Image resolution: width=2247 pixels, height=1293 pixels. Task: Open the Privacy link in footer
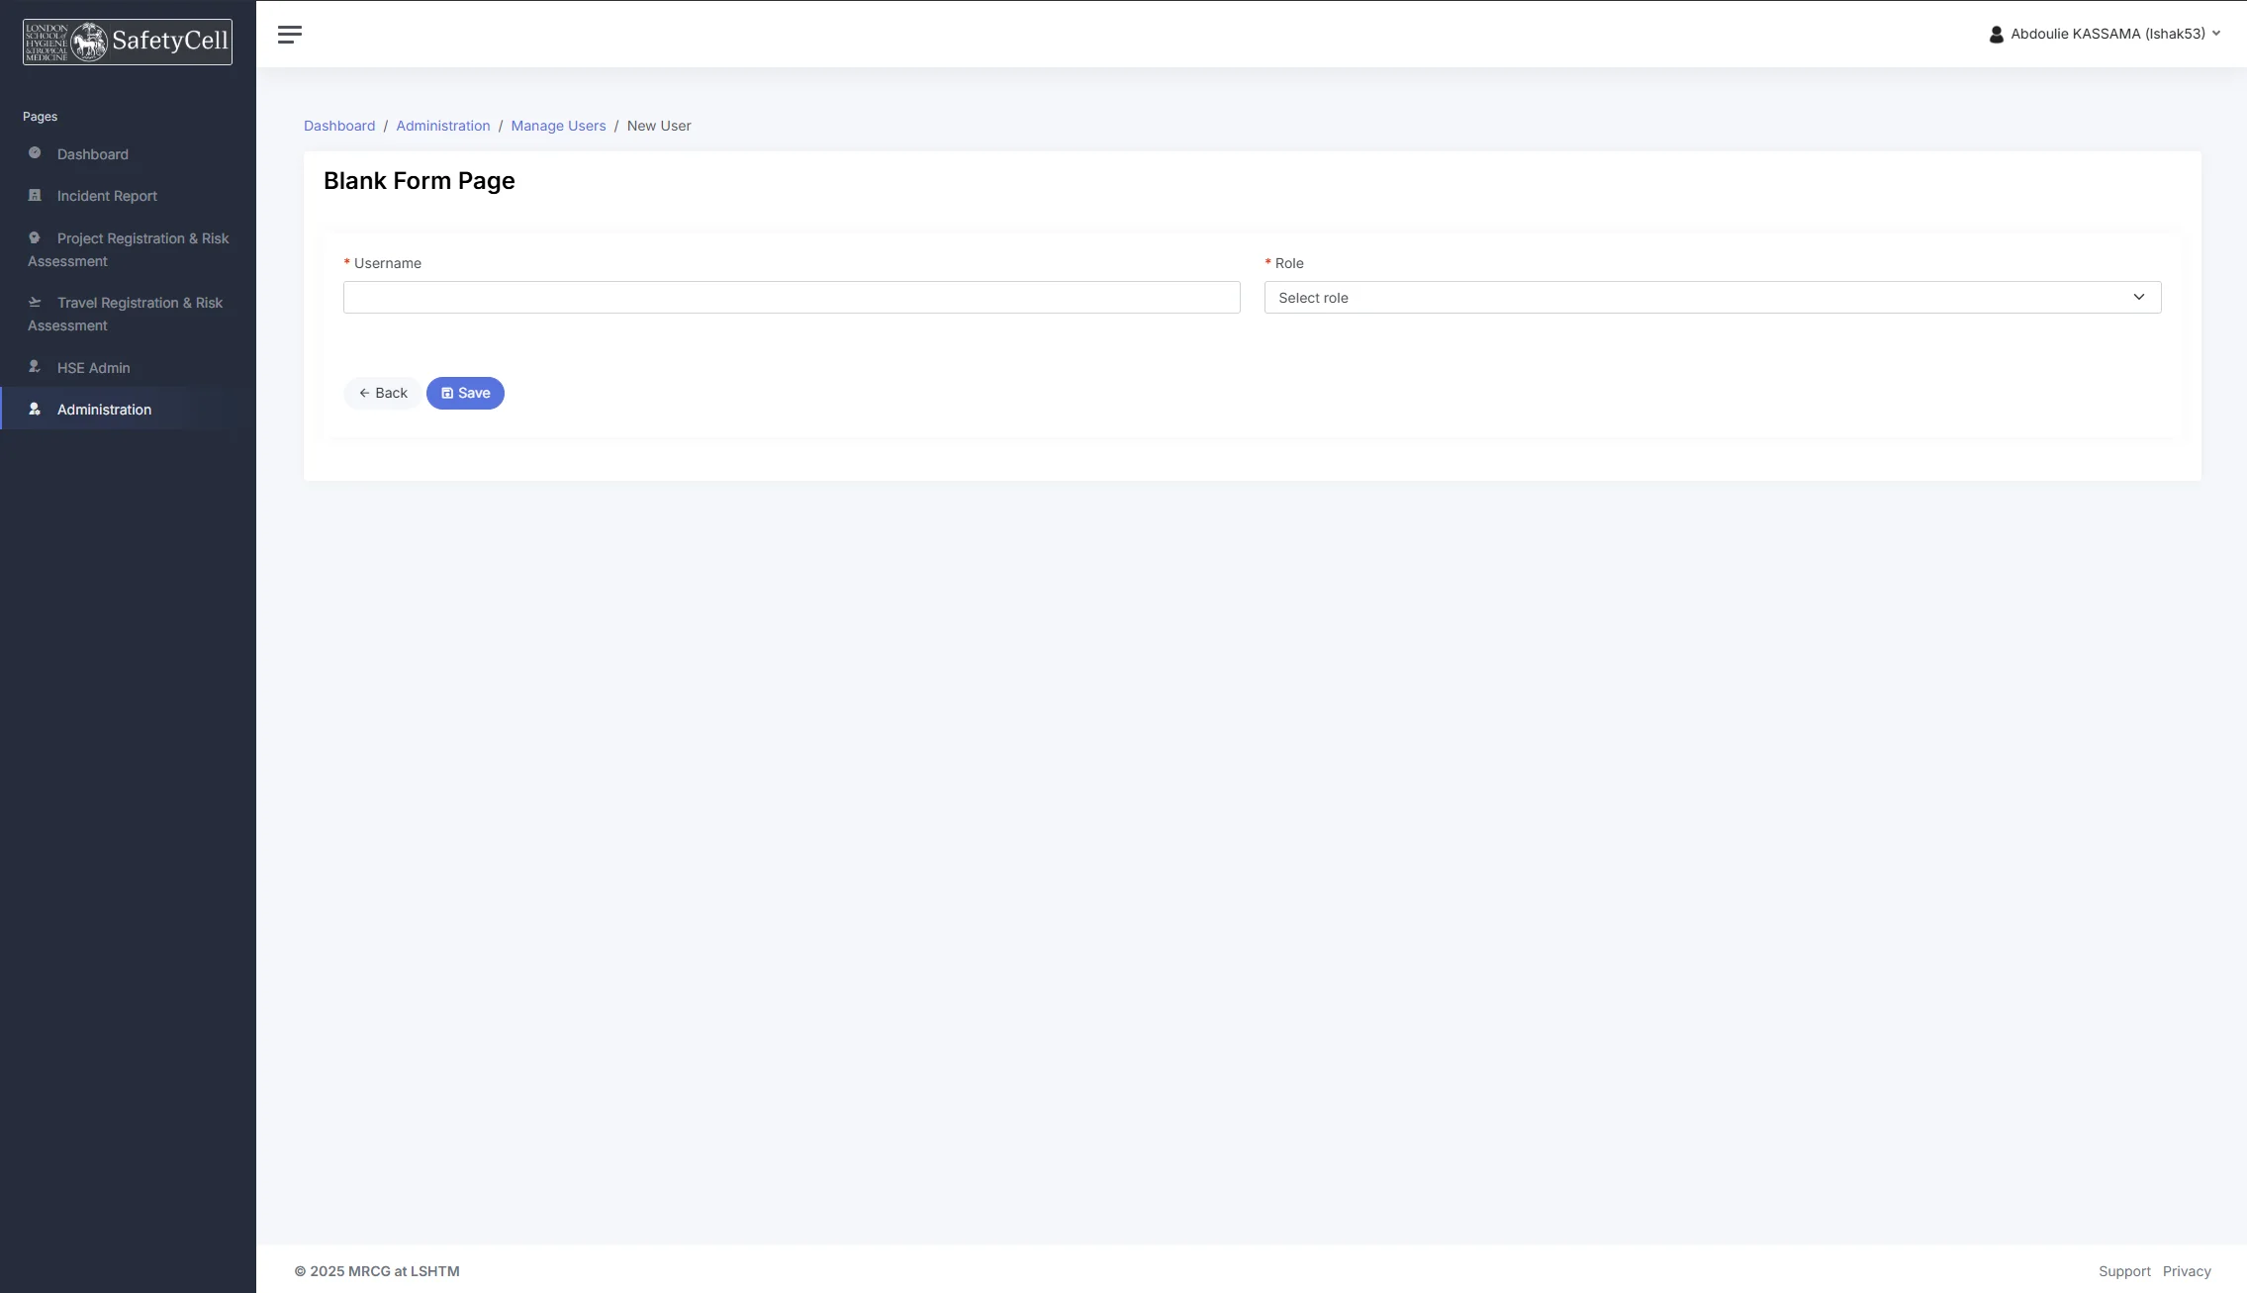click(x=2188, y=1270)
